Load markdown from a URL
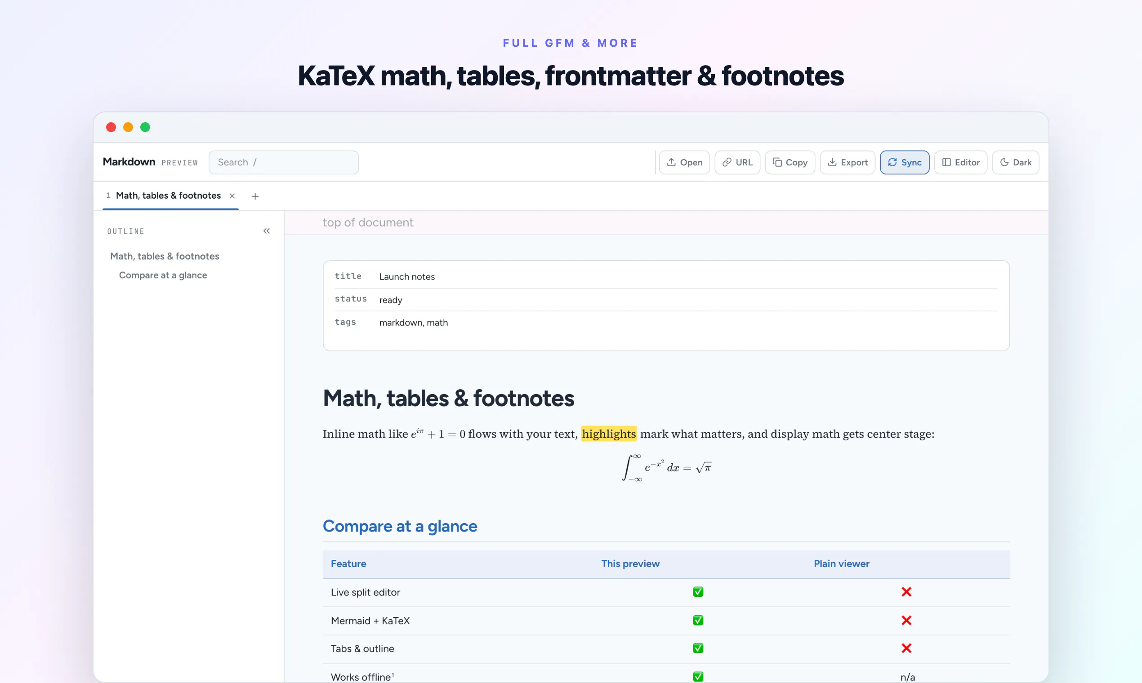 [x=737, y=163]
